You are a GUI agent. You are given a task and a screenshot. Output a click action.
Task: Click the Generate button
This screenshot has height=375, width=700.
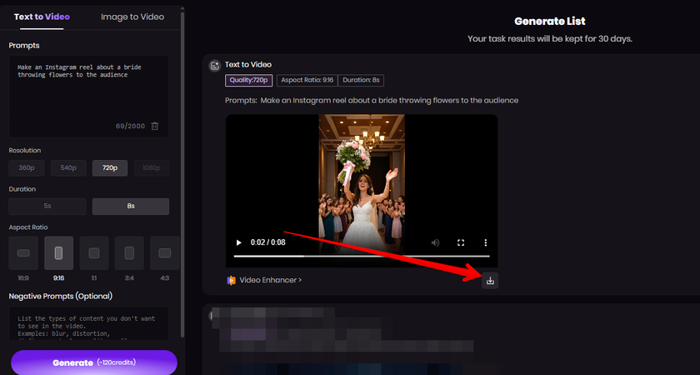tap(94, 362)
